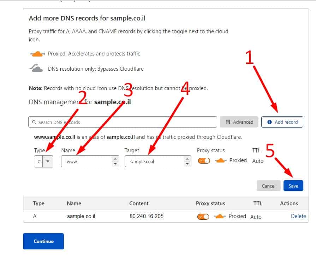The width and height of the screenshot is (316, 260).
Task: Save the new DNS record
Action: (293, 185)
